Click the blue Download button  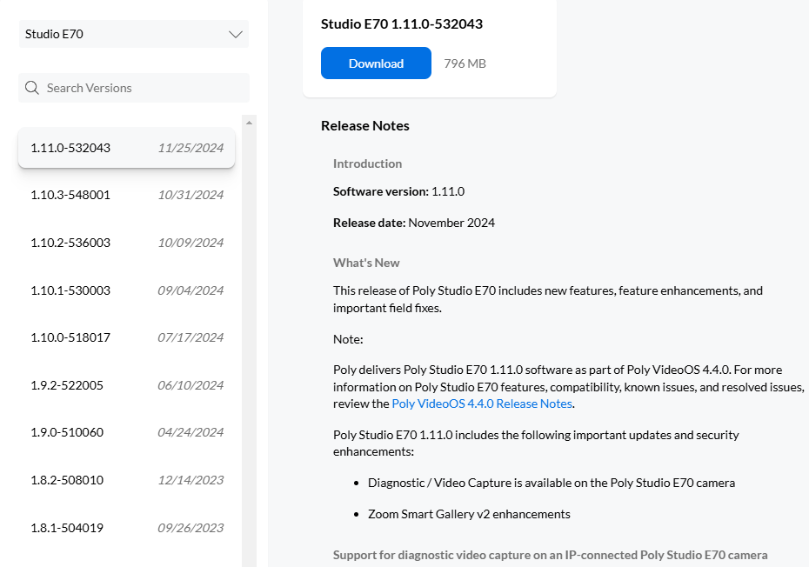tap(376, 63)
